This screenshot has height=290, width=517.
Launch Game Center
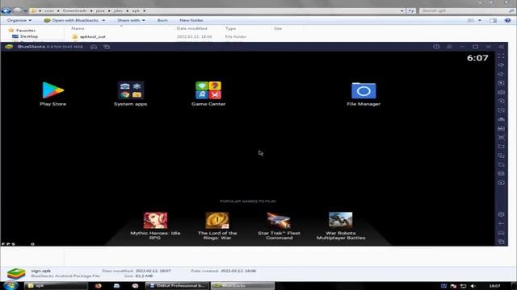point(208,93)
